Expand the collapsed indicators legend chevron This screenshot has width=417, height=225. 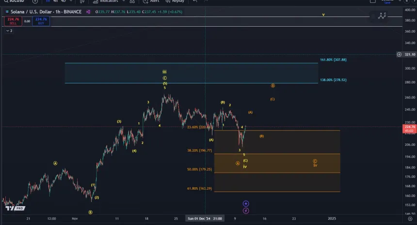point(8,31)
